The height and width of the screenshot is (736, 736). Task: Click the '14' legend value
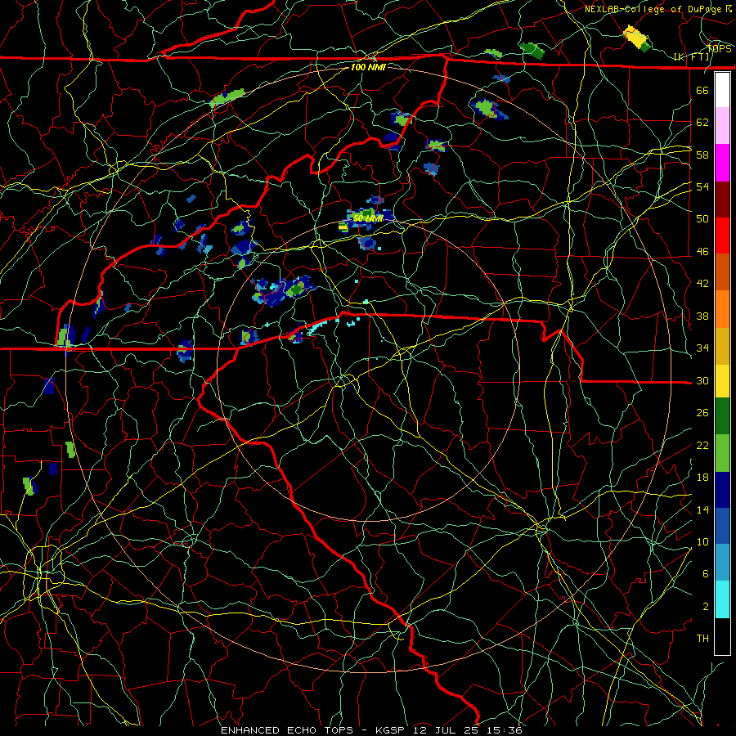(x=702, y=509)
